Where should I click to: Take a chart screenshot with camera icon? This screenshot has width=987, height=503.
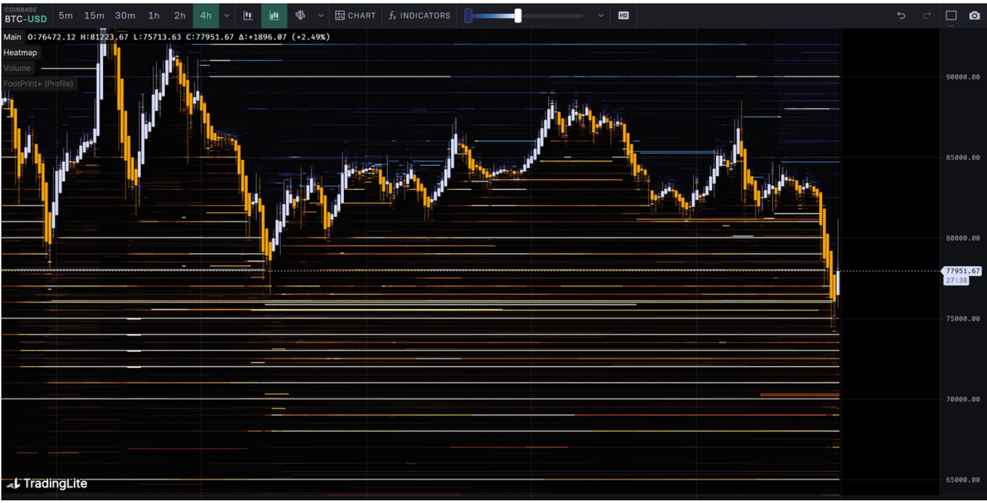[x=974, y=15]
